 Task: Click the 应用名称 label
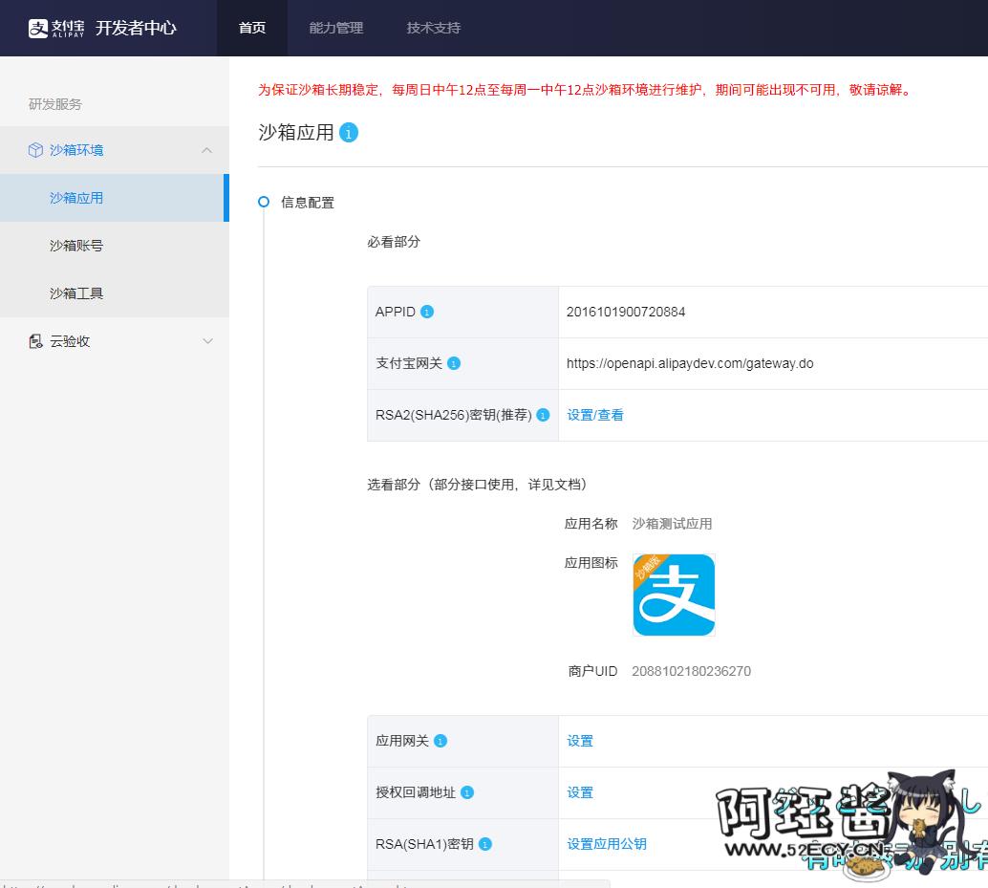point(591,524)
